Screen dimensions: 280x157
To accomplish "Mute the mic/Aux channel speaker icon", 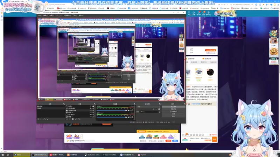I will point(129,117).
